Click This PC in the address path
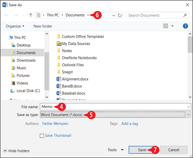Viewport: 193px width, 158px height. (x=53, y=15)
